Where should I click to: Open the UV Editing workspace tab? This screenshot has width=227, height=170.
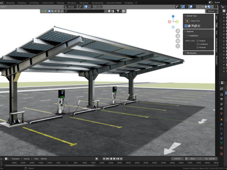(34, 3)
